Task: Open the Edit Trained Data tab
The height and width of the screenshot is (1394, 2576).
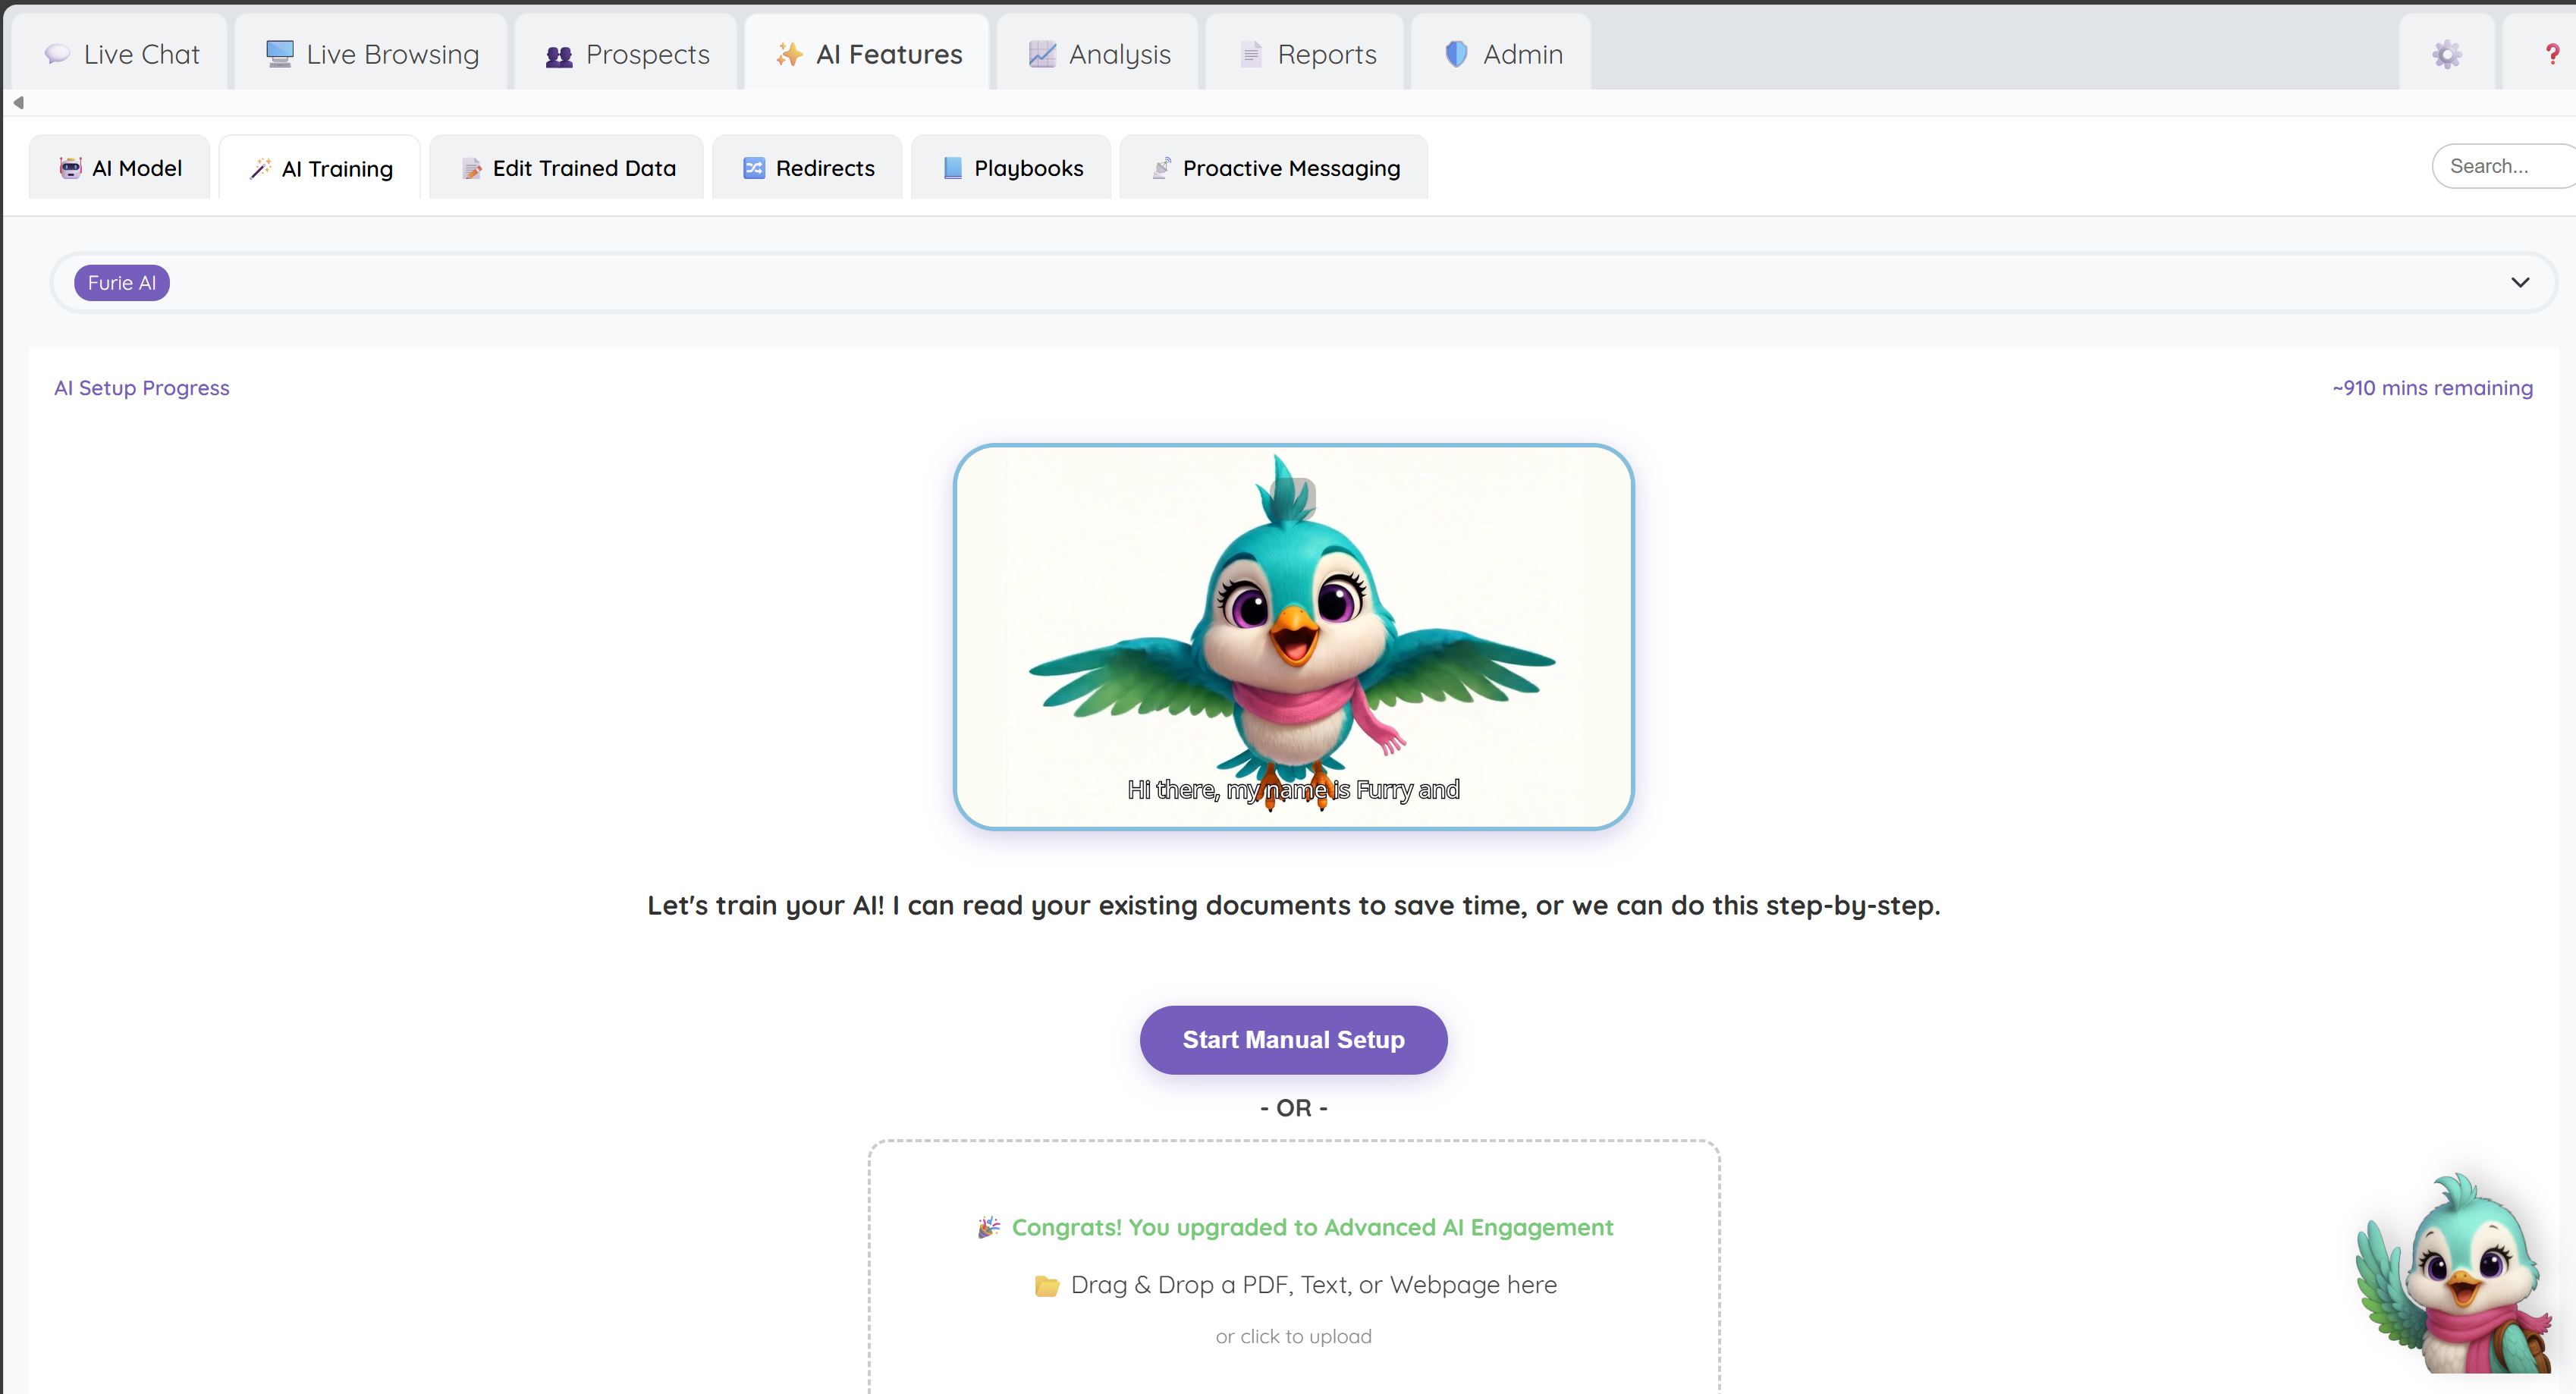Action: point(566,168)
